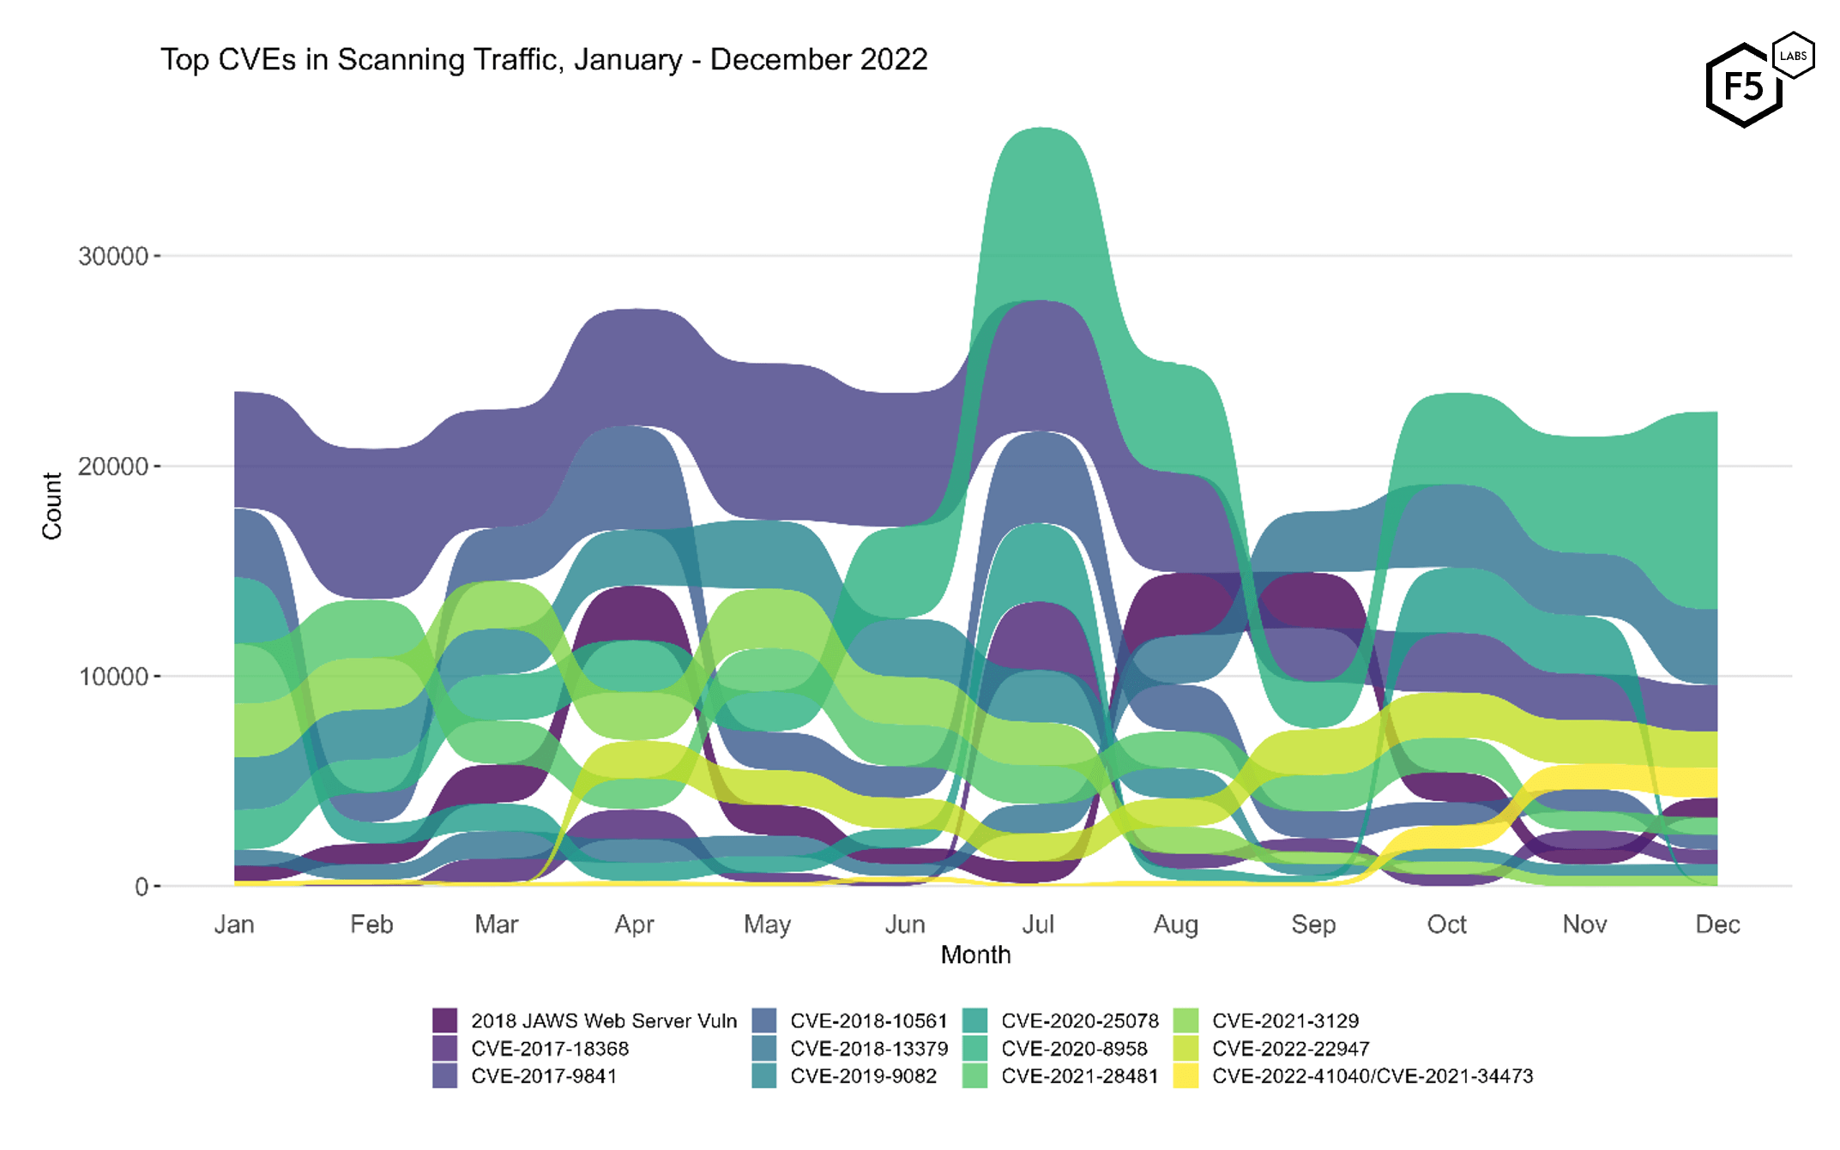The width and height of the screenshot is (1840, 1150).
Task: Click the CVE-2017-9841 legend color square
Action: [x=444, y=1075]
